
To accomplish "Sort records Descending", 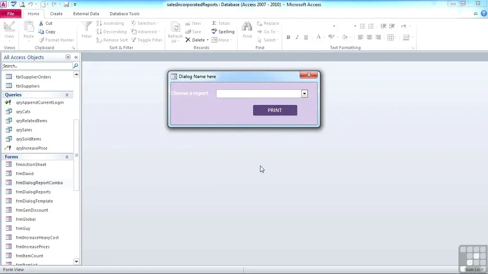I will (x=112, y=32).
